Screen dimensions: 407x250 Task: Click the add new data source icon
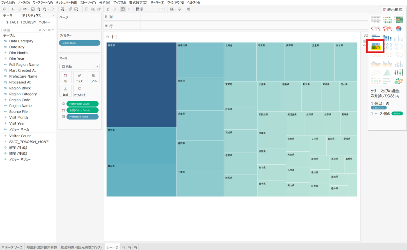click(x=39, y=9)
